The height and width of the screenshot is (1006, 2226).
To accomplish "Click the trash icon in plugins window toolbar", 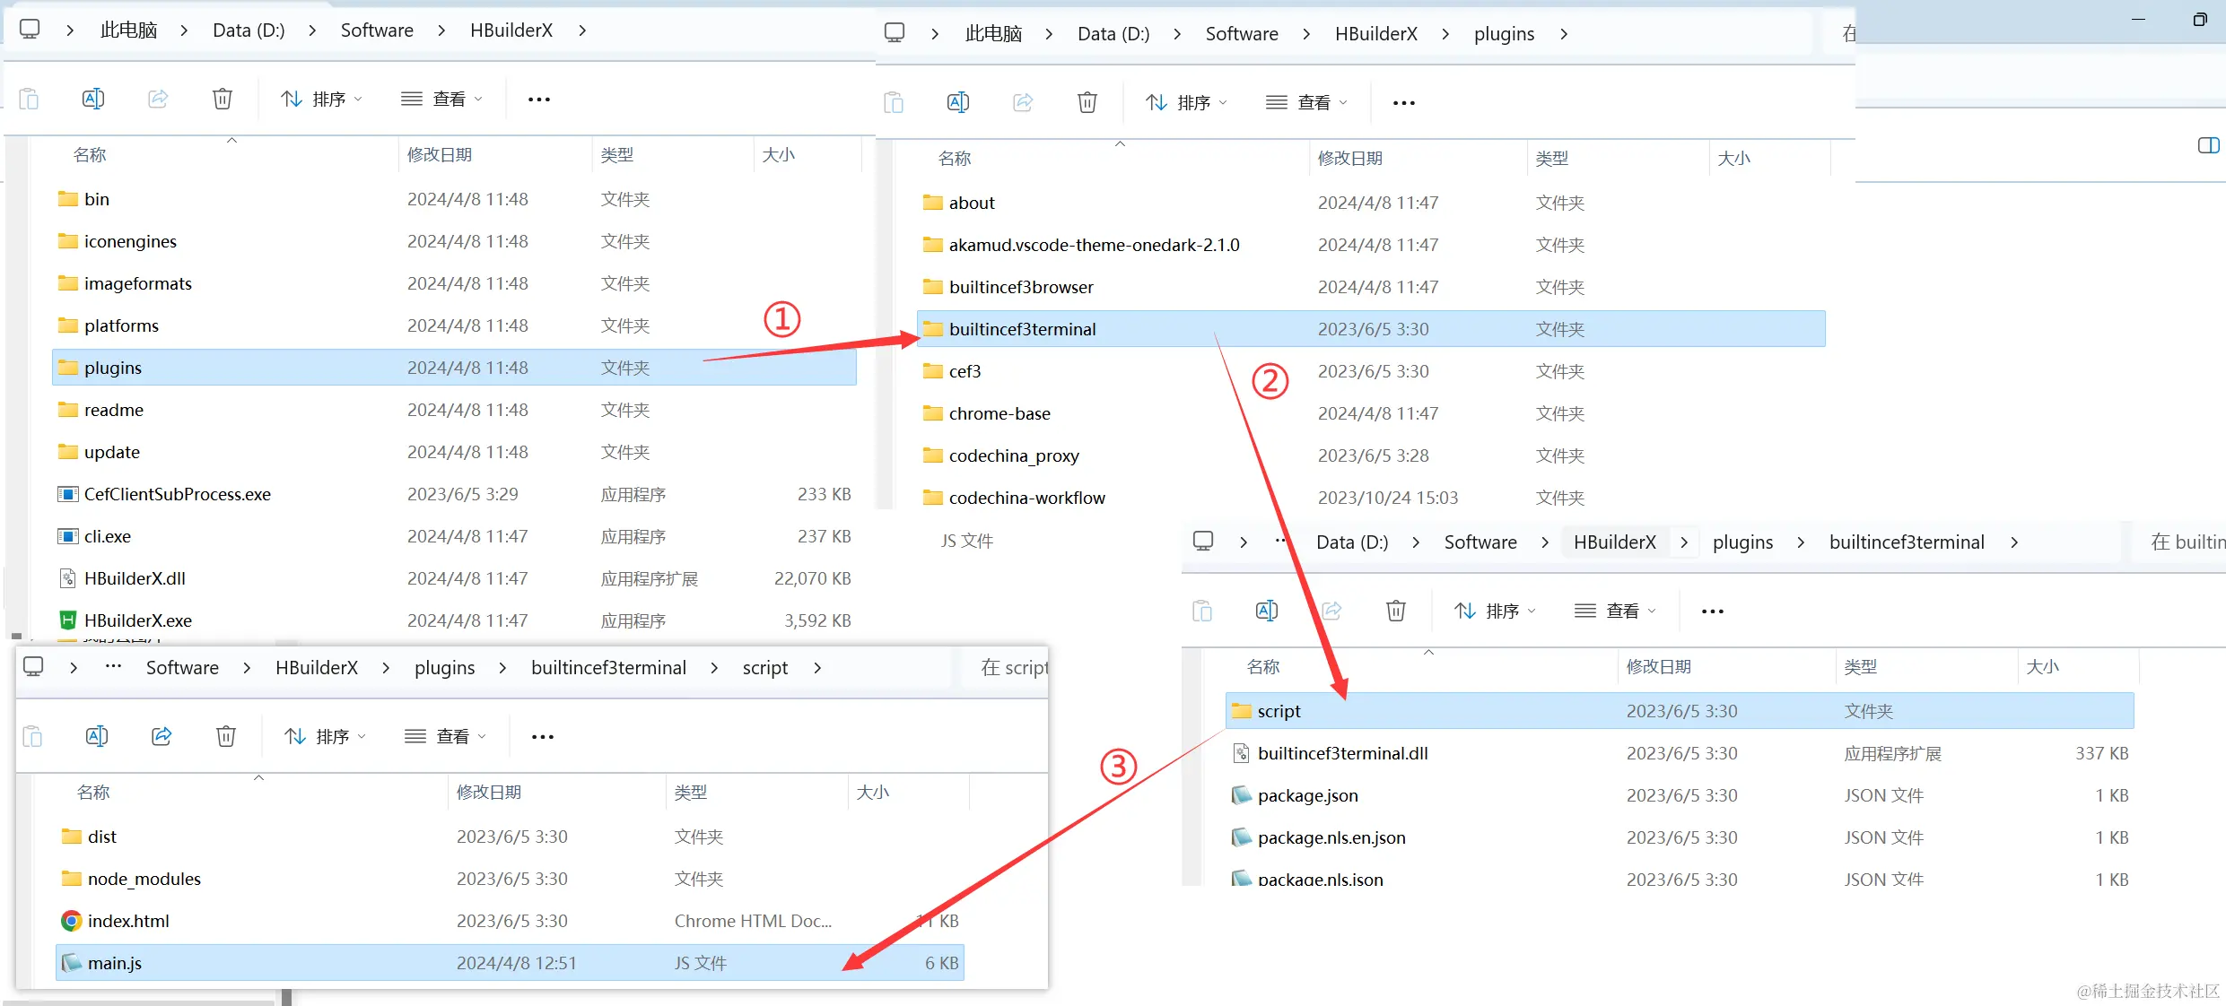I will 1087,102.
